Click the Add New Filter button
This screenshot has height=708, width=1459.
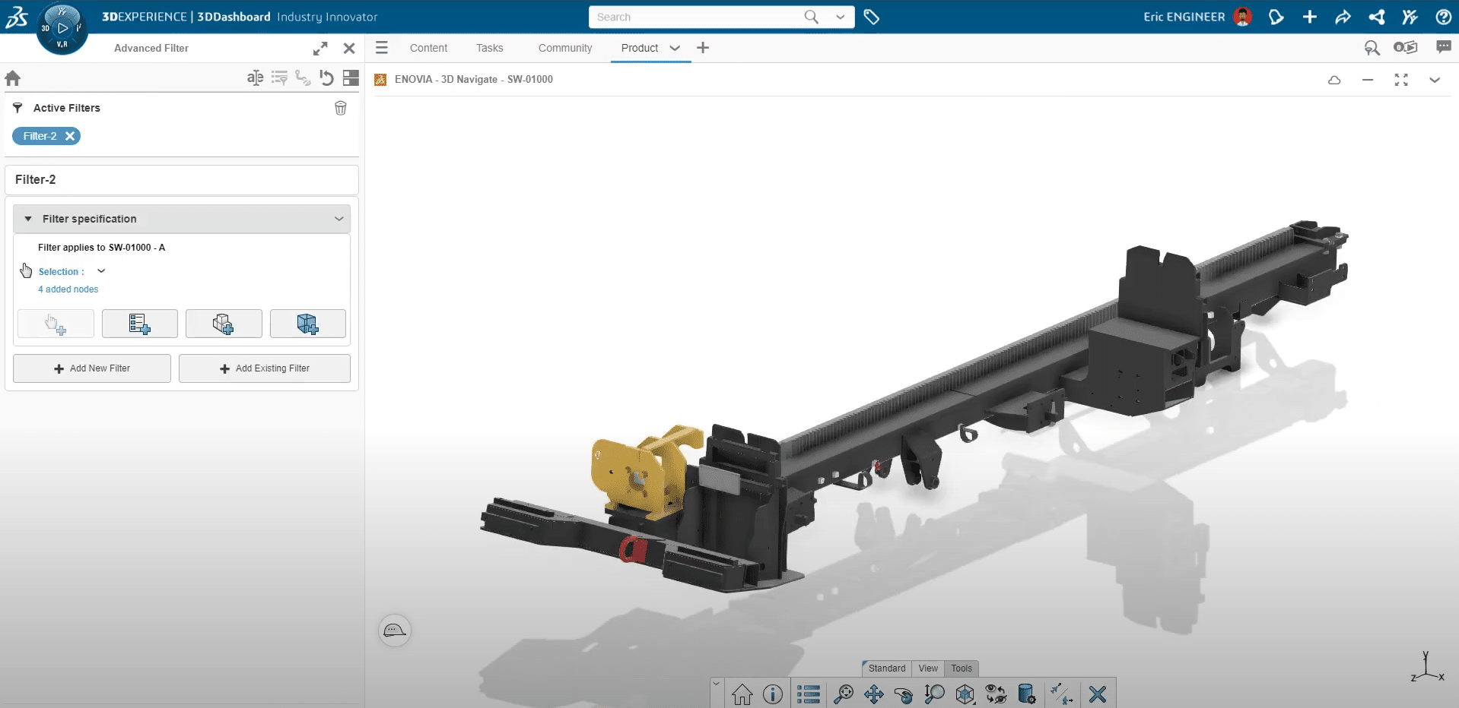click(92, 368)
